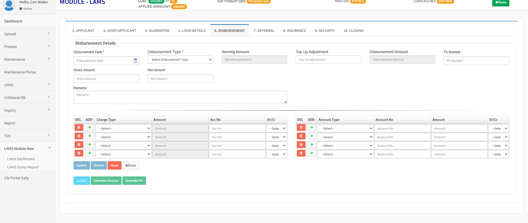
Task: Click the Generate Voucher button
Action: (x=106, y=181)
